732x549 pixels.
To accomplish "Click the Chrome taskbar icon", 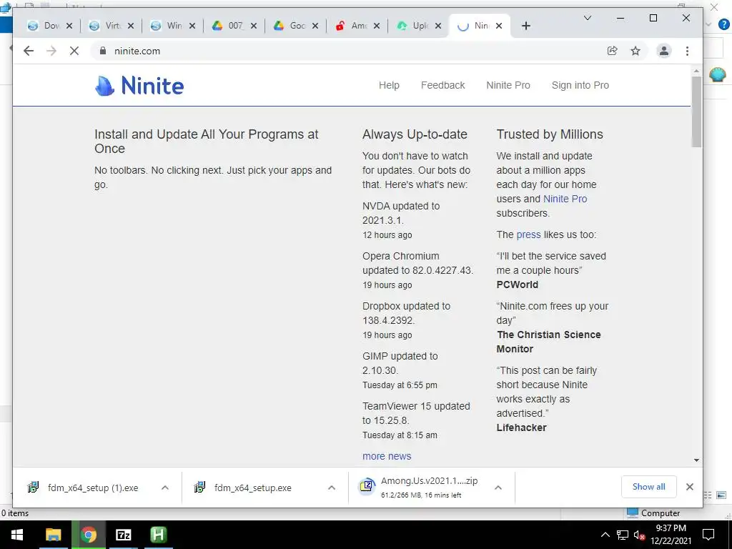I will (88, 535).
